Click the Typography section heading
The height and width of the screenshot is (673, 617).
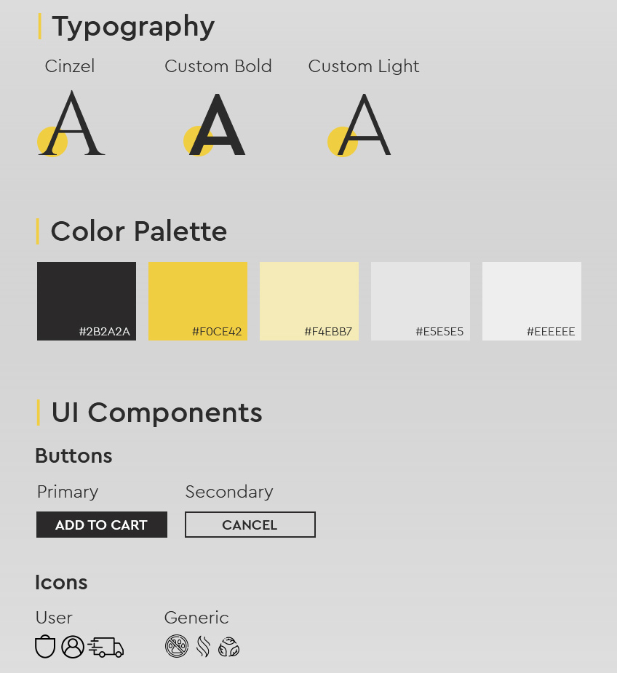pos(133,26)
